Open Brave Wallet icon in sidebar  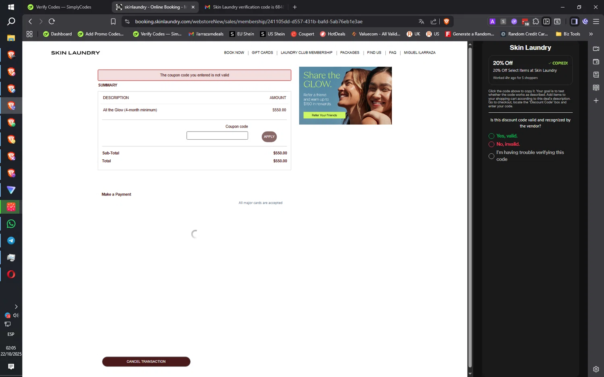click(x=596, y=62)
